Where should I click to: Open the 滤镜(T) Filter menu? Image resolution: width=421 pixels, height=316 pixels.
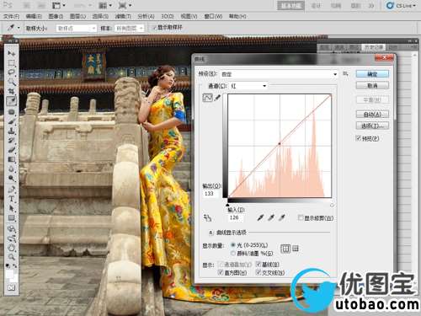(123, 17)
